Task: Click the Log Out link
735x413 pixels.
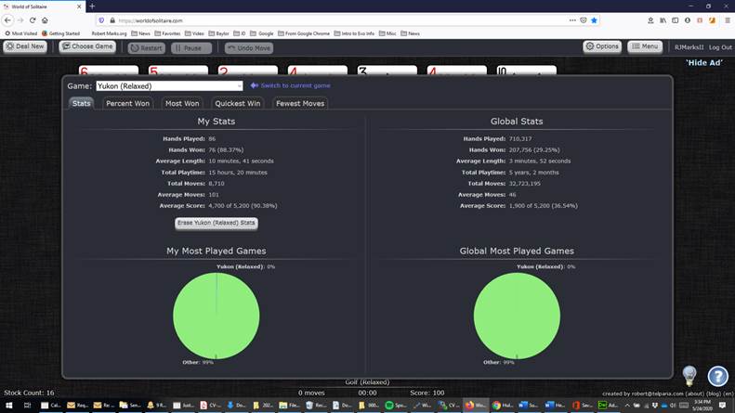Action: tap(720, 47)
